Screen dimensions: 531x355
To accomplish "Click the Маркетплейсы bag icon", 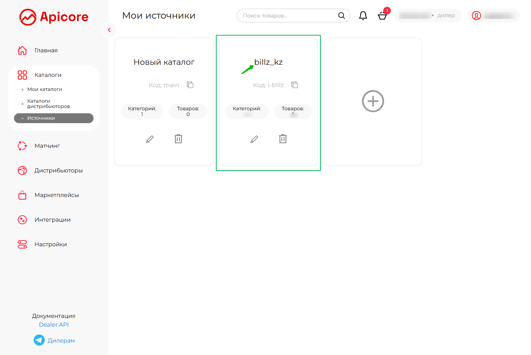I will coord(22,195).
